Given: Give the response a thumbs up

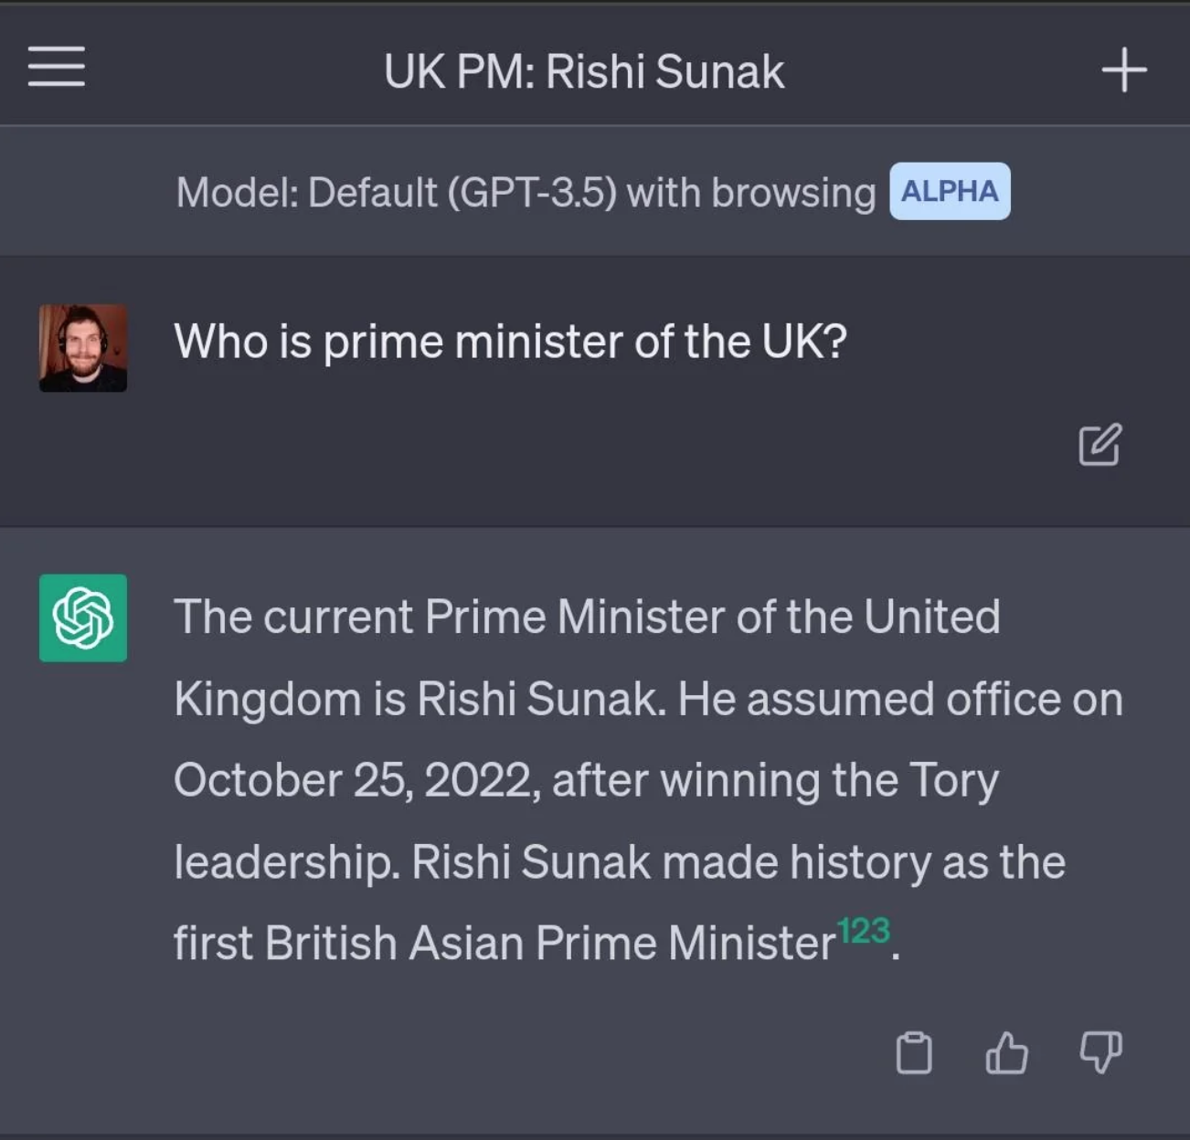Looking at the screenshot, I should click(x=1006, y=1053).
